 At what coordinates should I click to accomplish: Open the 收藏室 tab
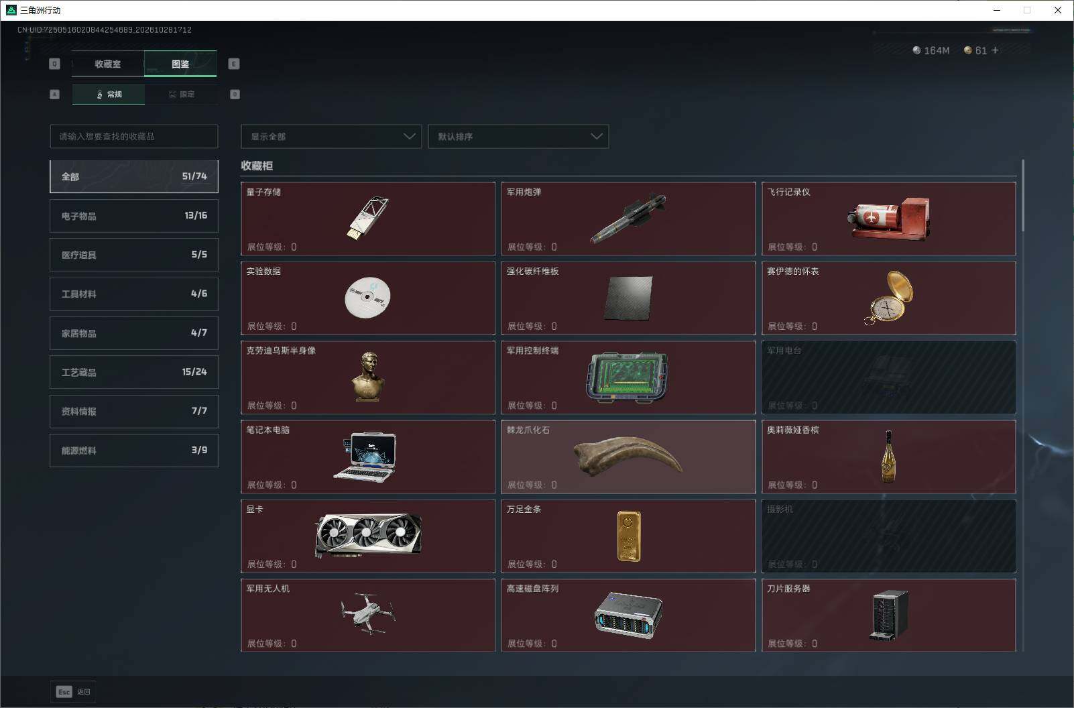[108, 64]
